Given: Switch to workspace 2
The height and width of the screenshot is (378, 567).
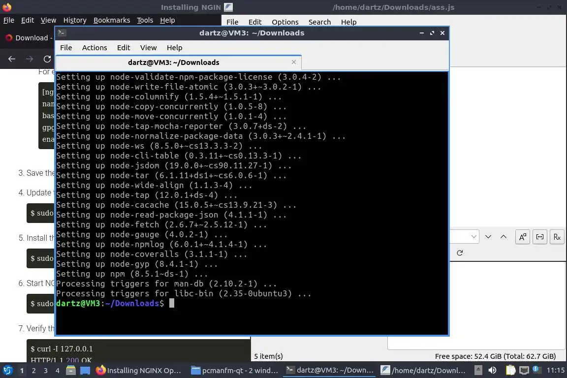Looking at the screenshot, I should coord(33,371).
